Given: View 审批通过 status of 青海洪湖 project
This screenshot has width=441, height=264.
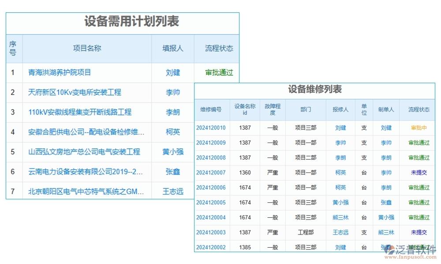Looking at the screenshot, I should [217, 73].
